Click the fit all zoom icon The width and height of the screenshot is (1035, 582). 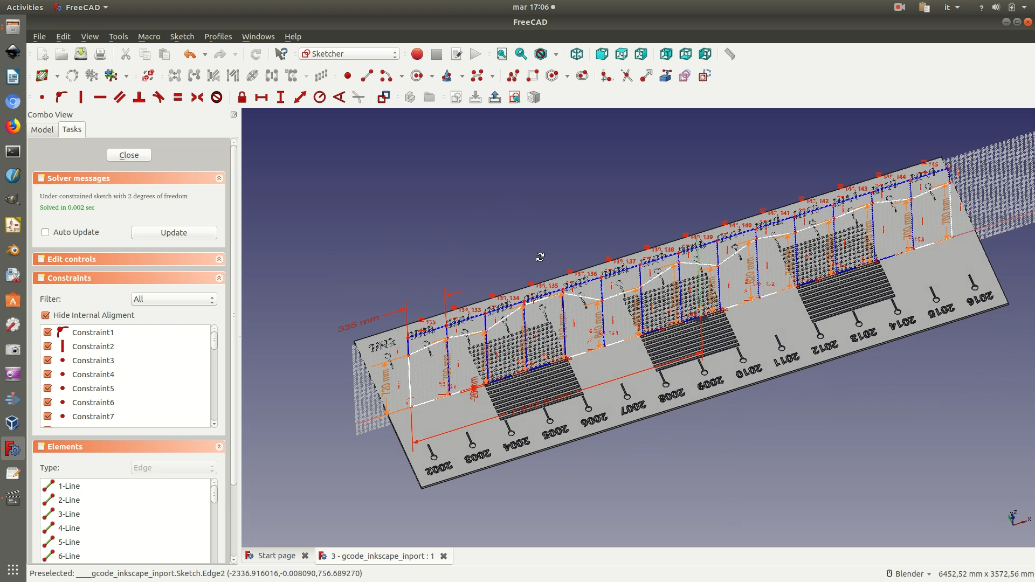[502, 54]
